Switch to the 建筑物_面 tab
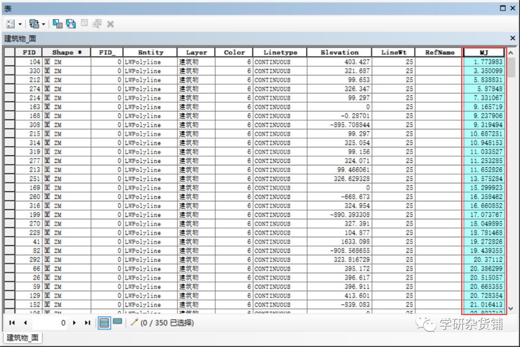 coord(23,338)
